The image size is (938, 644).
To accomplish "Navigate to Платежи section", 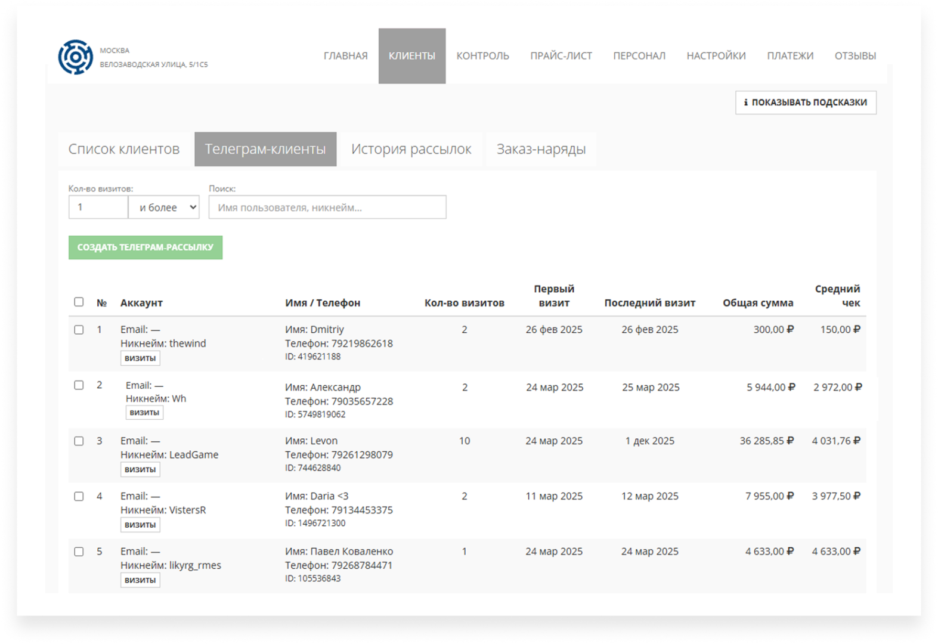I will (790, 56).
